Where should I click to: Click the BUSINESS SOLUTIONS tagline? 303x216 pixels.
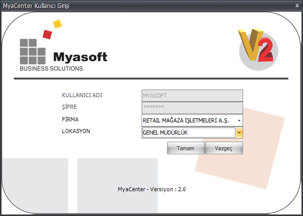click(x=51, y=68)
